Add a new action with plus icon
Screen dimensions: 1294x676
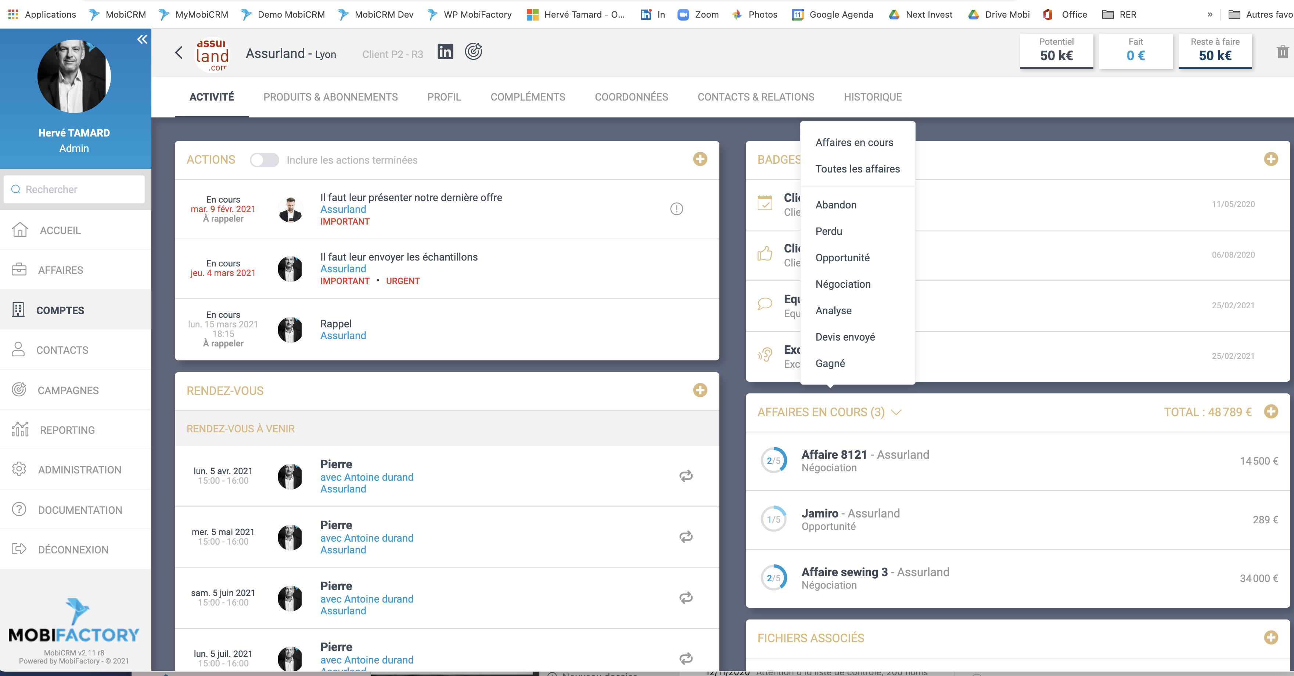pyautogui.click(x=700, y=159)
